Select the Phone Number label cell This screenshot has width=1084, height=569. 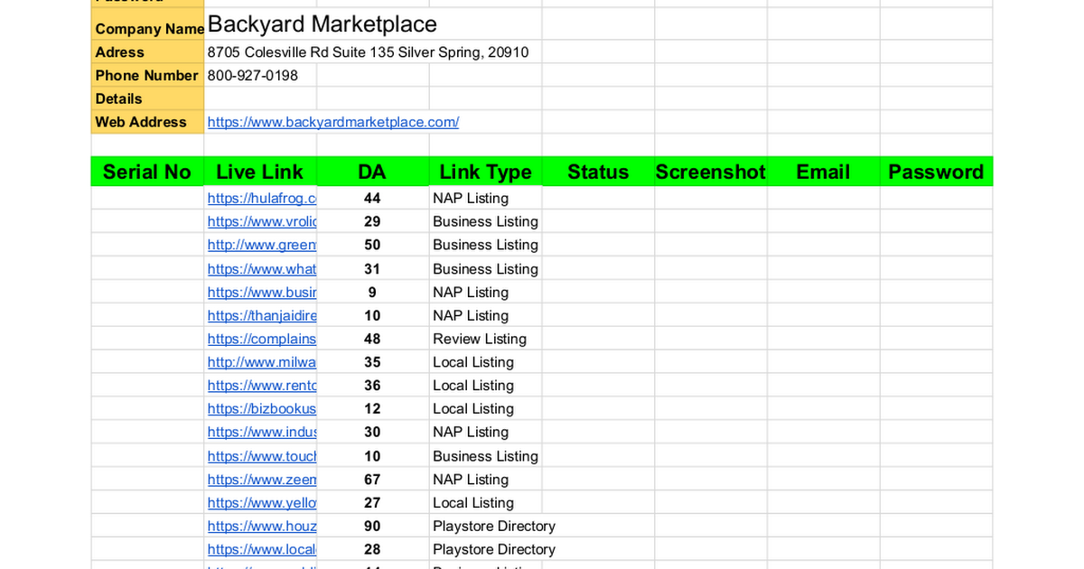click(x=147, y=76)
